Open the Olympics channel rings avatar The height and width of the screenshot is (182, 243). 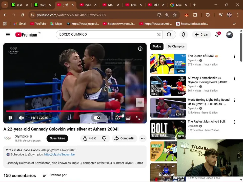click(8, 138)
